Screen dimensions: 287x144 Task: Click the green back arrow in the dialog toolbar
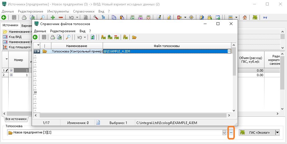[x=35, y=37]
